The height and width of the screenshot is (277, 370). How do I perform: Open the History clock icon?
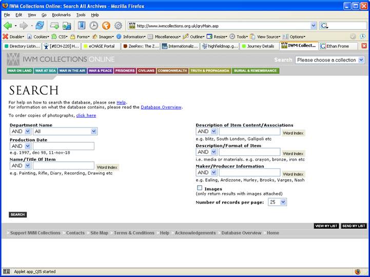point(94,26)
